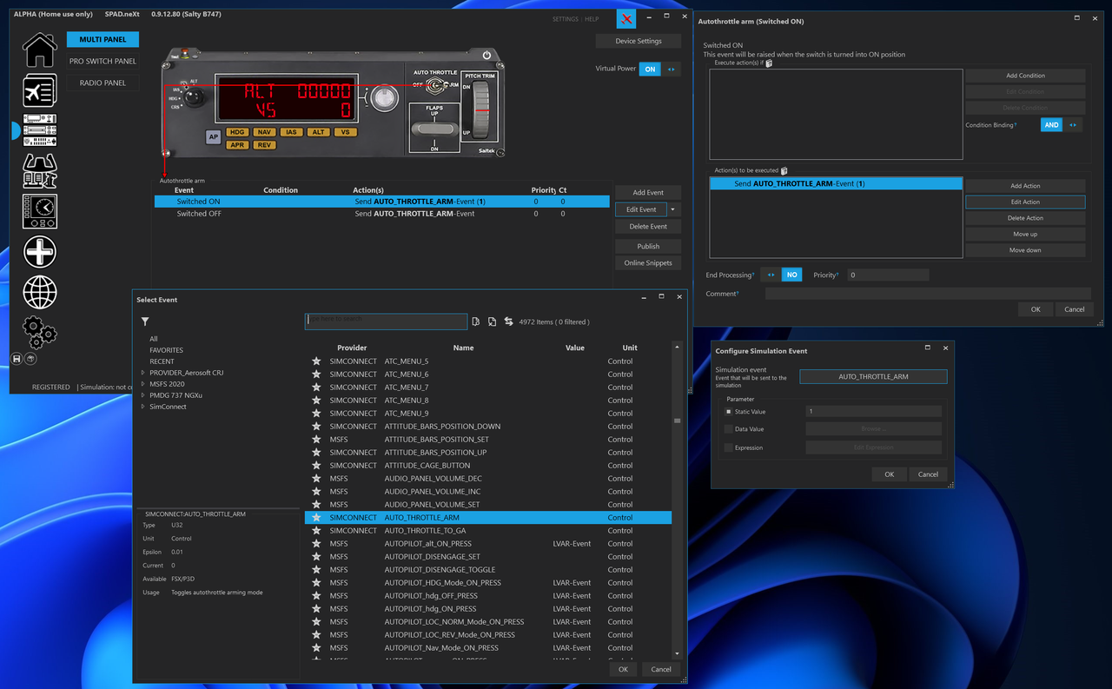Screen dimensions: 1112x689
Task: Select the Data Value parameter option
Action: [x=729, y=429]
